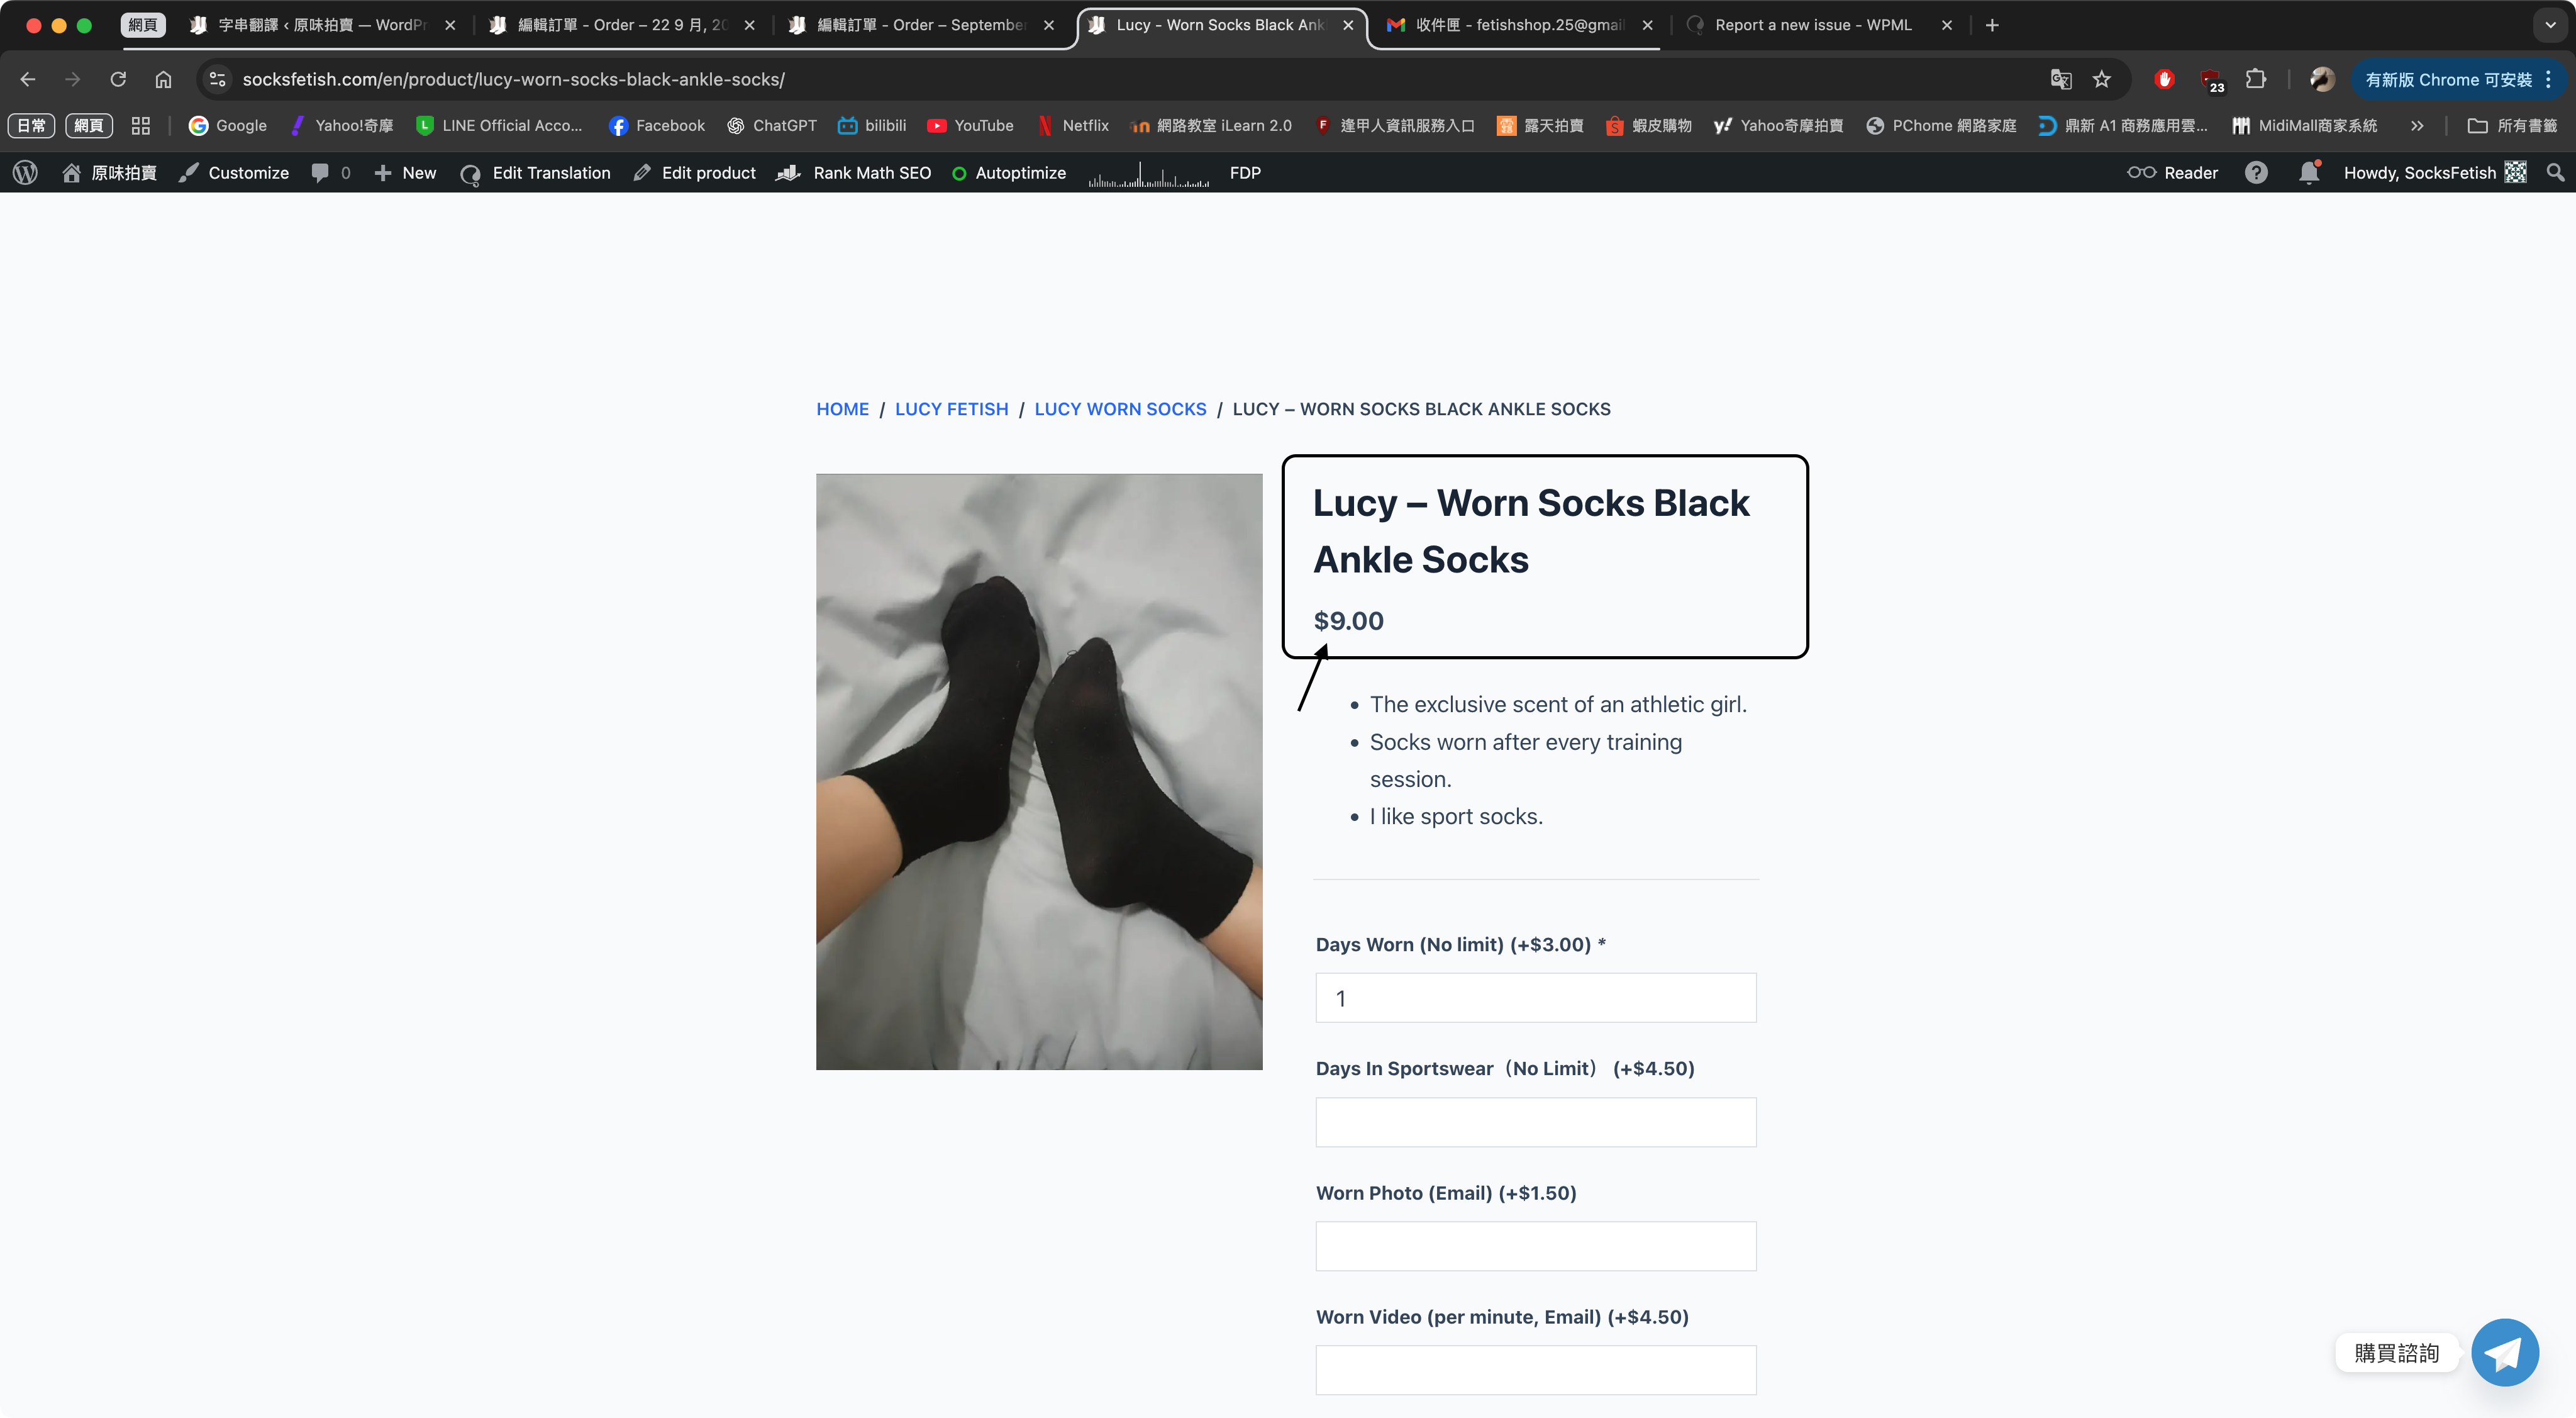Click the HOME breadcrumb link

(842, 409)
